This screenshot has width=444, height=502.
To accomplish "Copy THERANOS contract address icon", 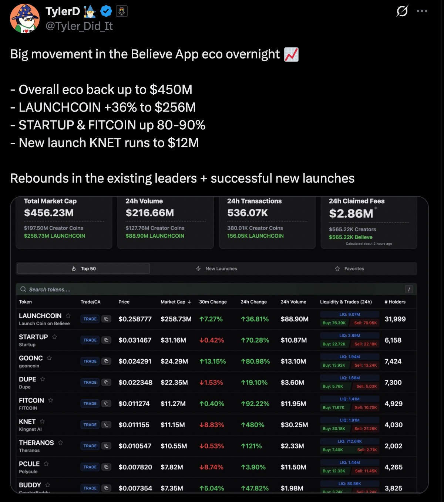I will [106, 446].
